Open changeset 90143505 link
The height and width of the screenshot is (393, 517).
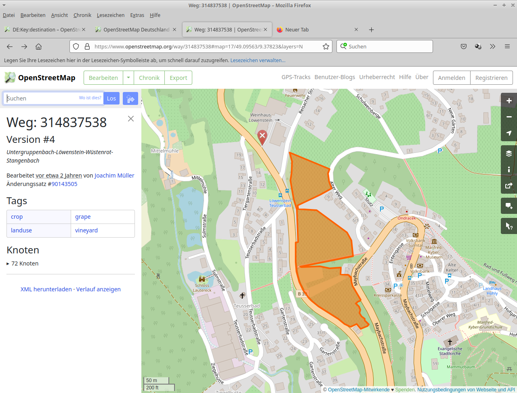(x=64, y=184)
